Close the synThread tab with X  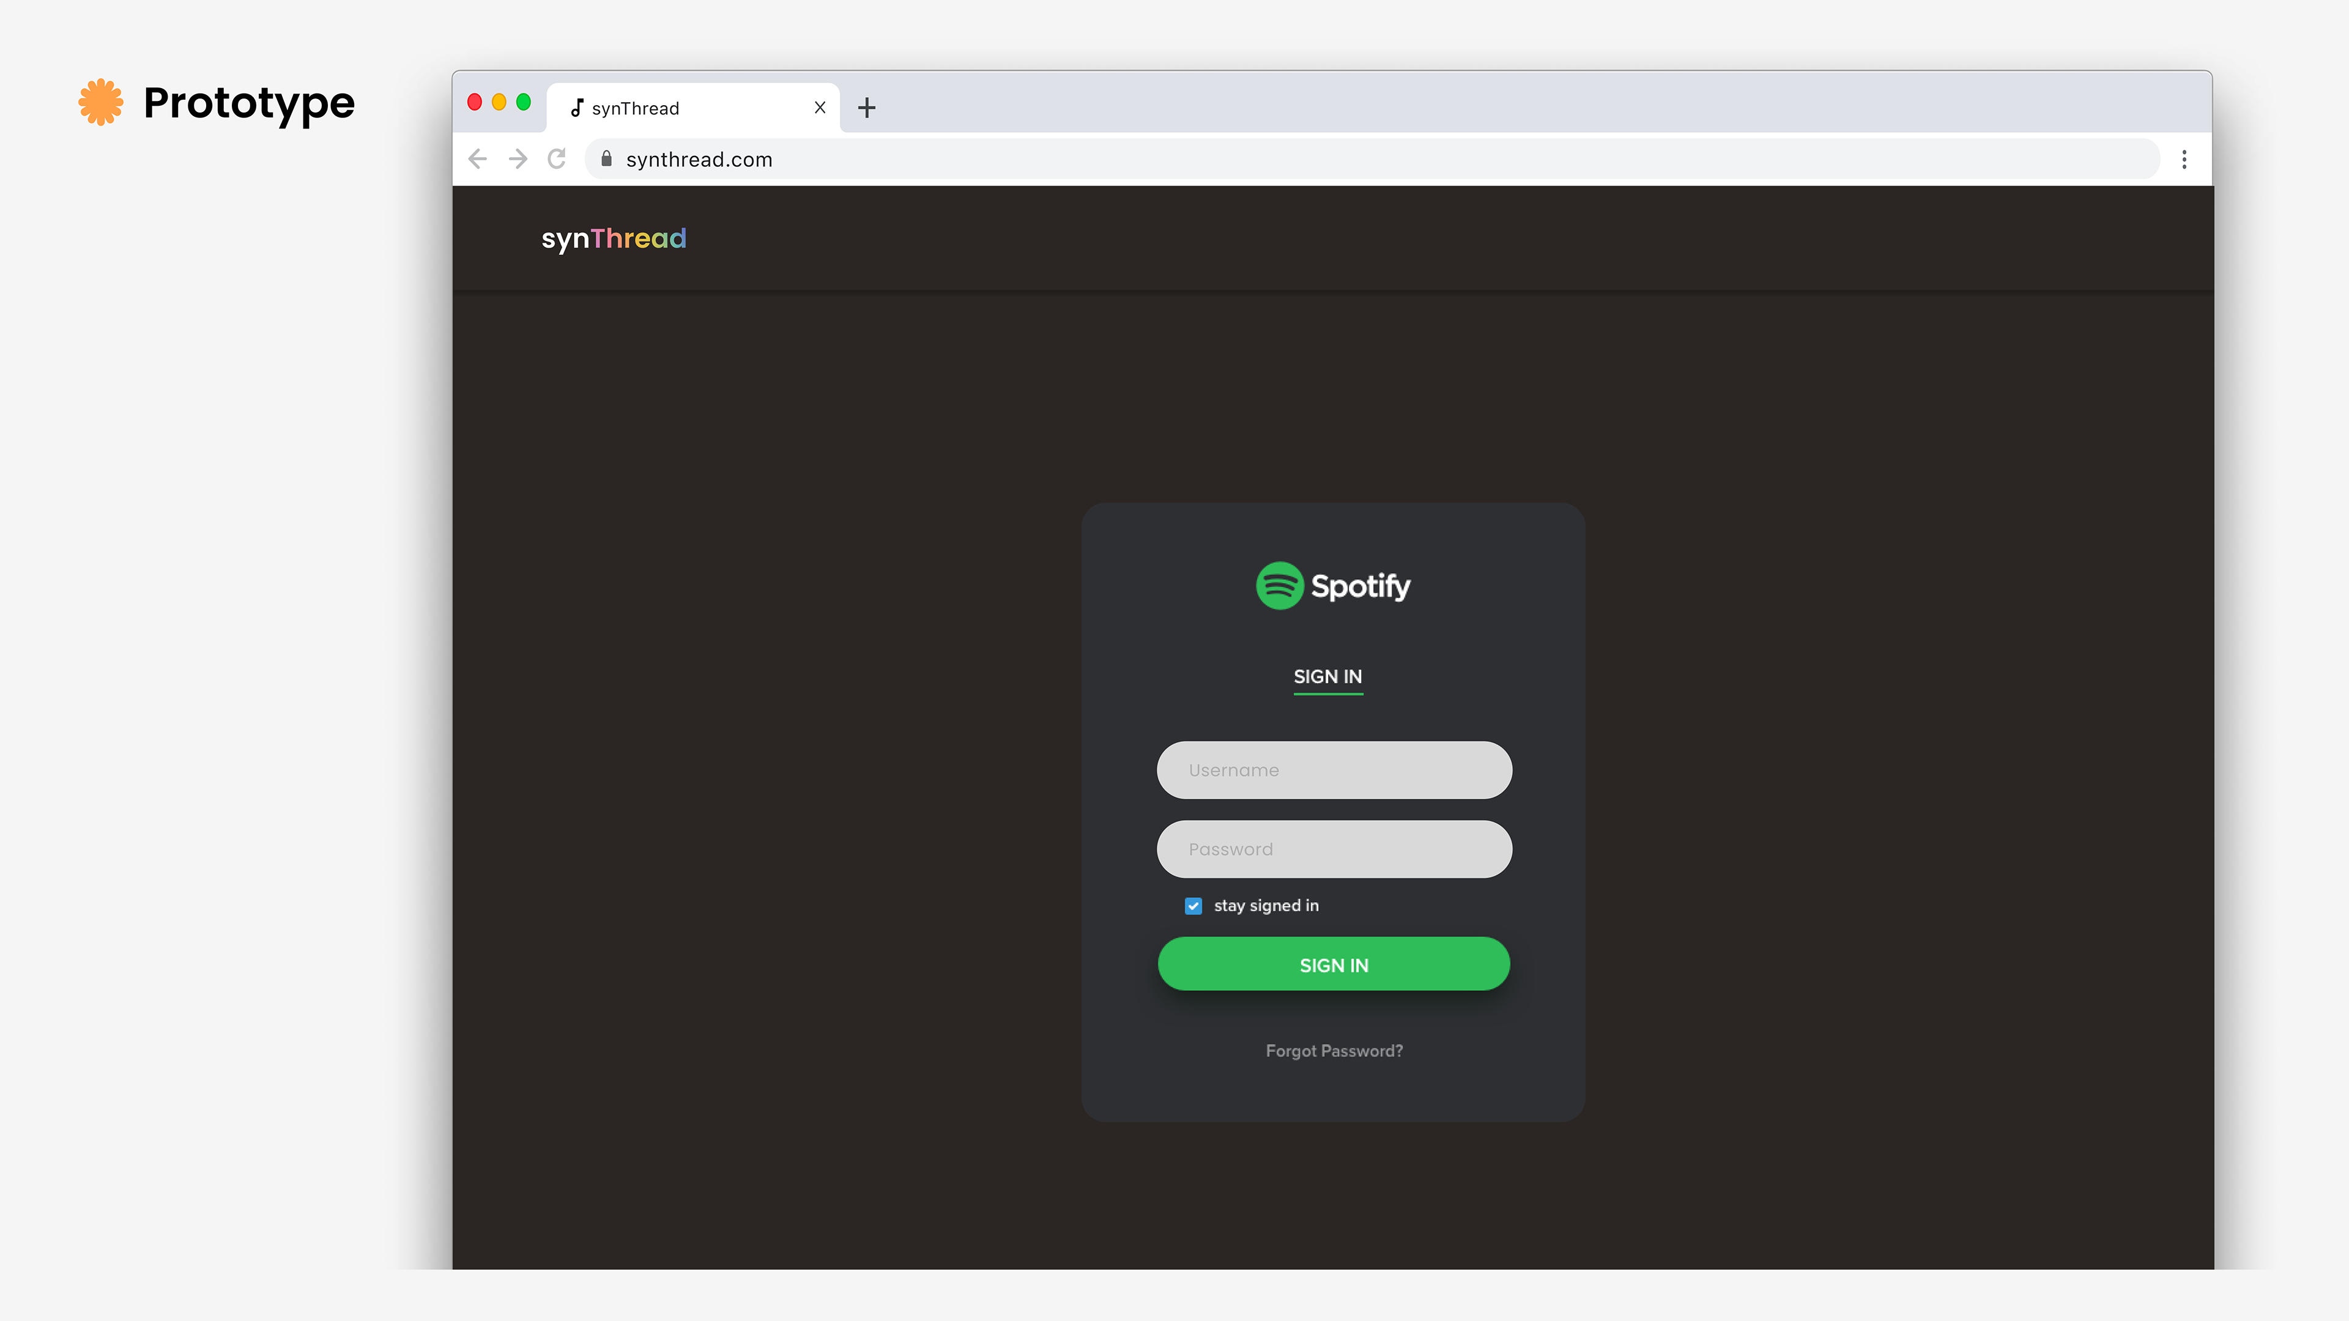point(820,108)
